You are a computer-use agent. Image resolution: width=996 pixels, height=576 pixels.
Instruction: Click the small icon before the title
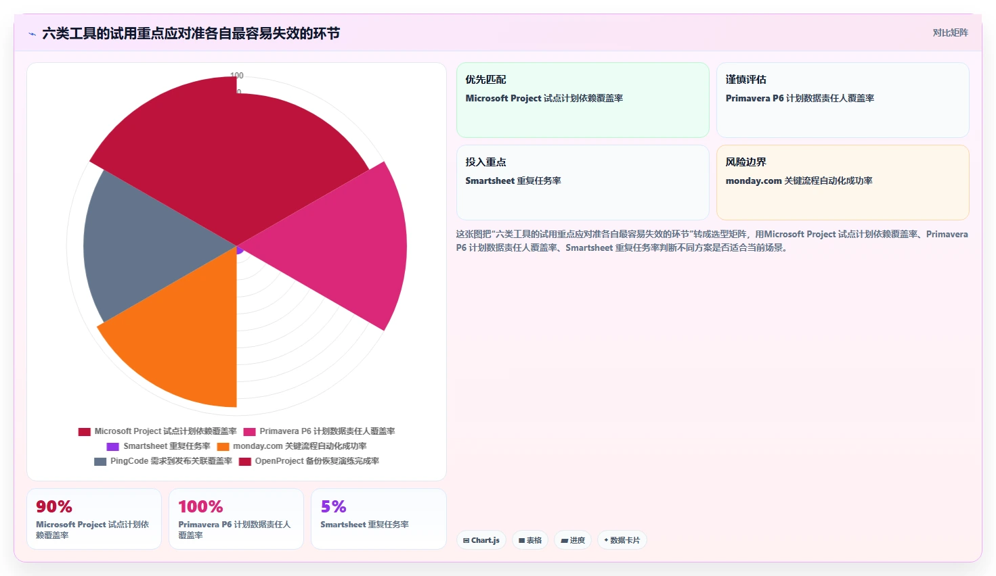32,34
